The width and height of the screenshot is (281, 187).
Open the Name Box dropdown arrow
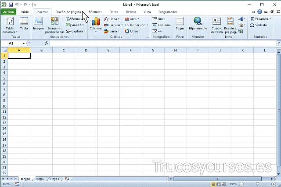(24, 43)
